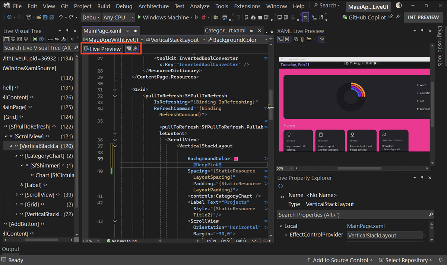This screenshot has height=265, width=447.
Task: Toggle element selection in XAML Live Preview toolbar
Action: 280,39
